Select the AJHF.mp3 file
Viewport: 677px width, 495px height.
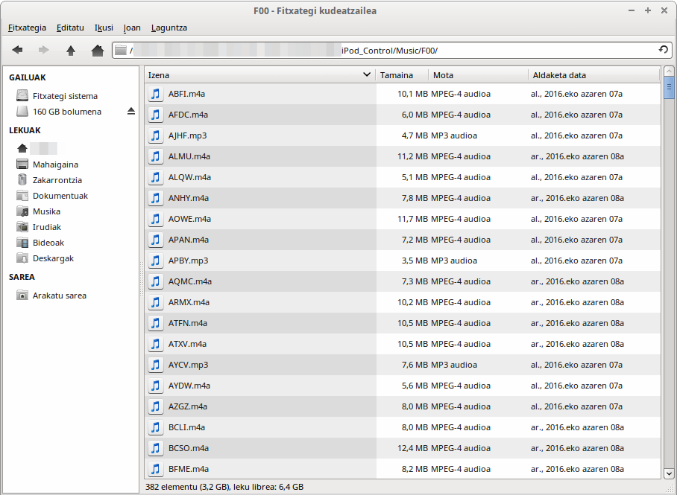click(x=187, y=135)
